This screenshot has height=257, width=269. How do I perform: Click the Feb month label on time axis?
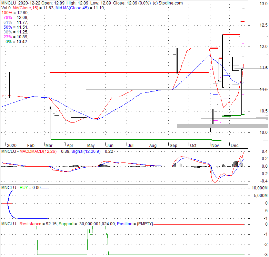coord(31,146)
